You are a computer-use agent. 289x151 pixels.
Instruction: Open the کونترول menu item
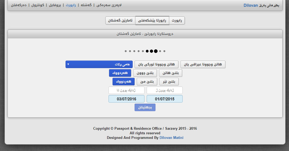38,5
